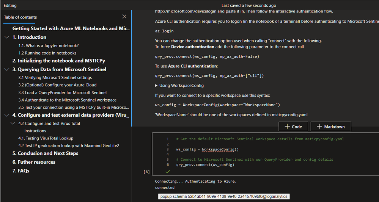Click the workspace="WorkspaceName" code sample
The width and height of the screenshot is (379, 202).
click(217, 105)
